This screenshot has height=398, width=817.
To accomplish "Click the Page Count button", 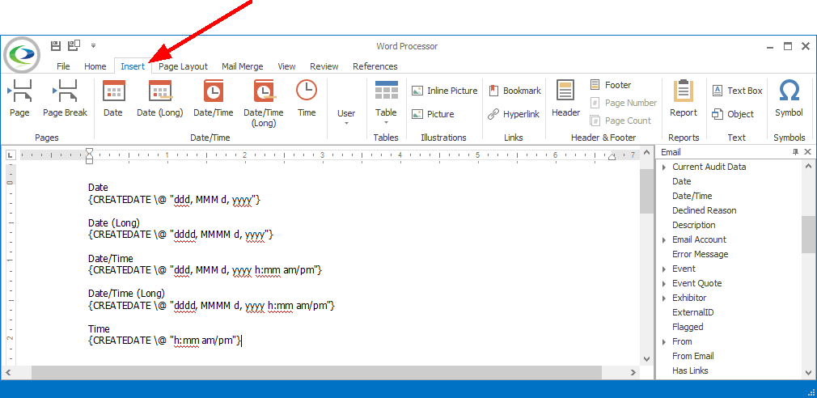I will pyautogui.click(x=620, y=121).
